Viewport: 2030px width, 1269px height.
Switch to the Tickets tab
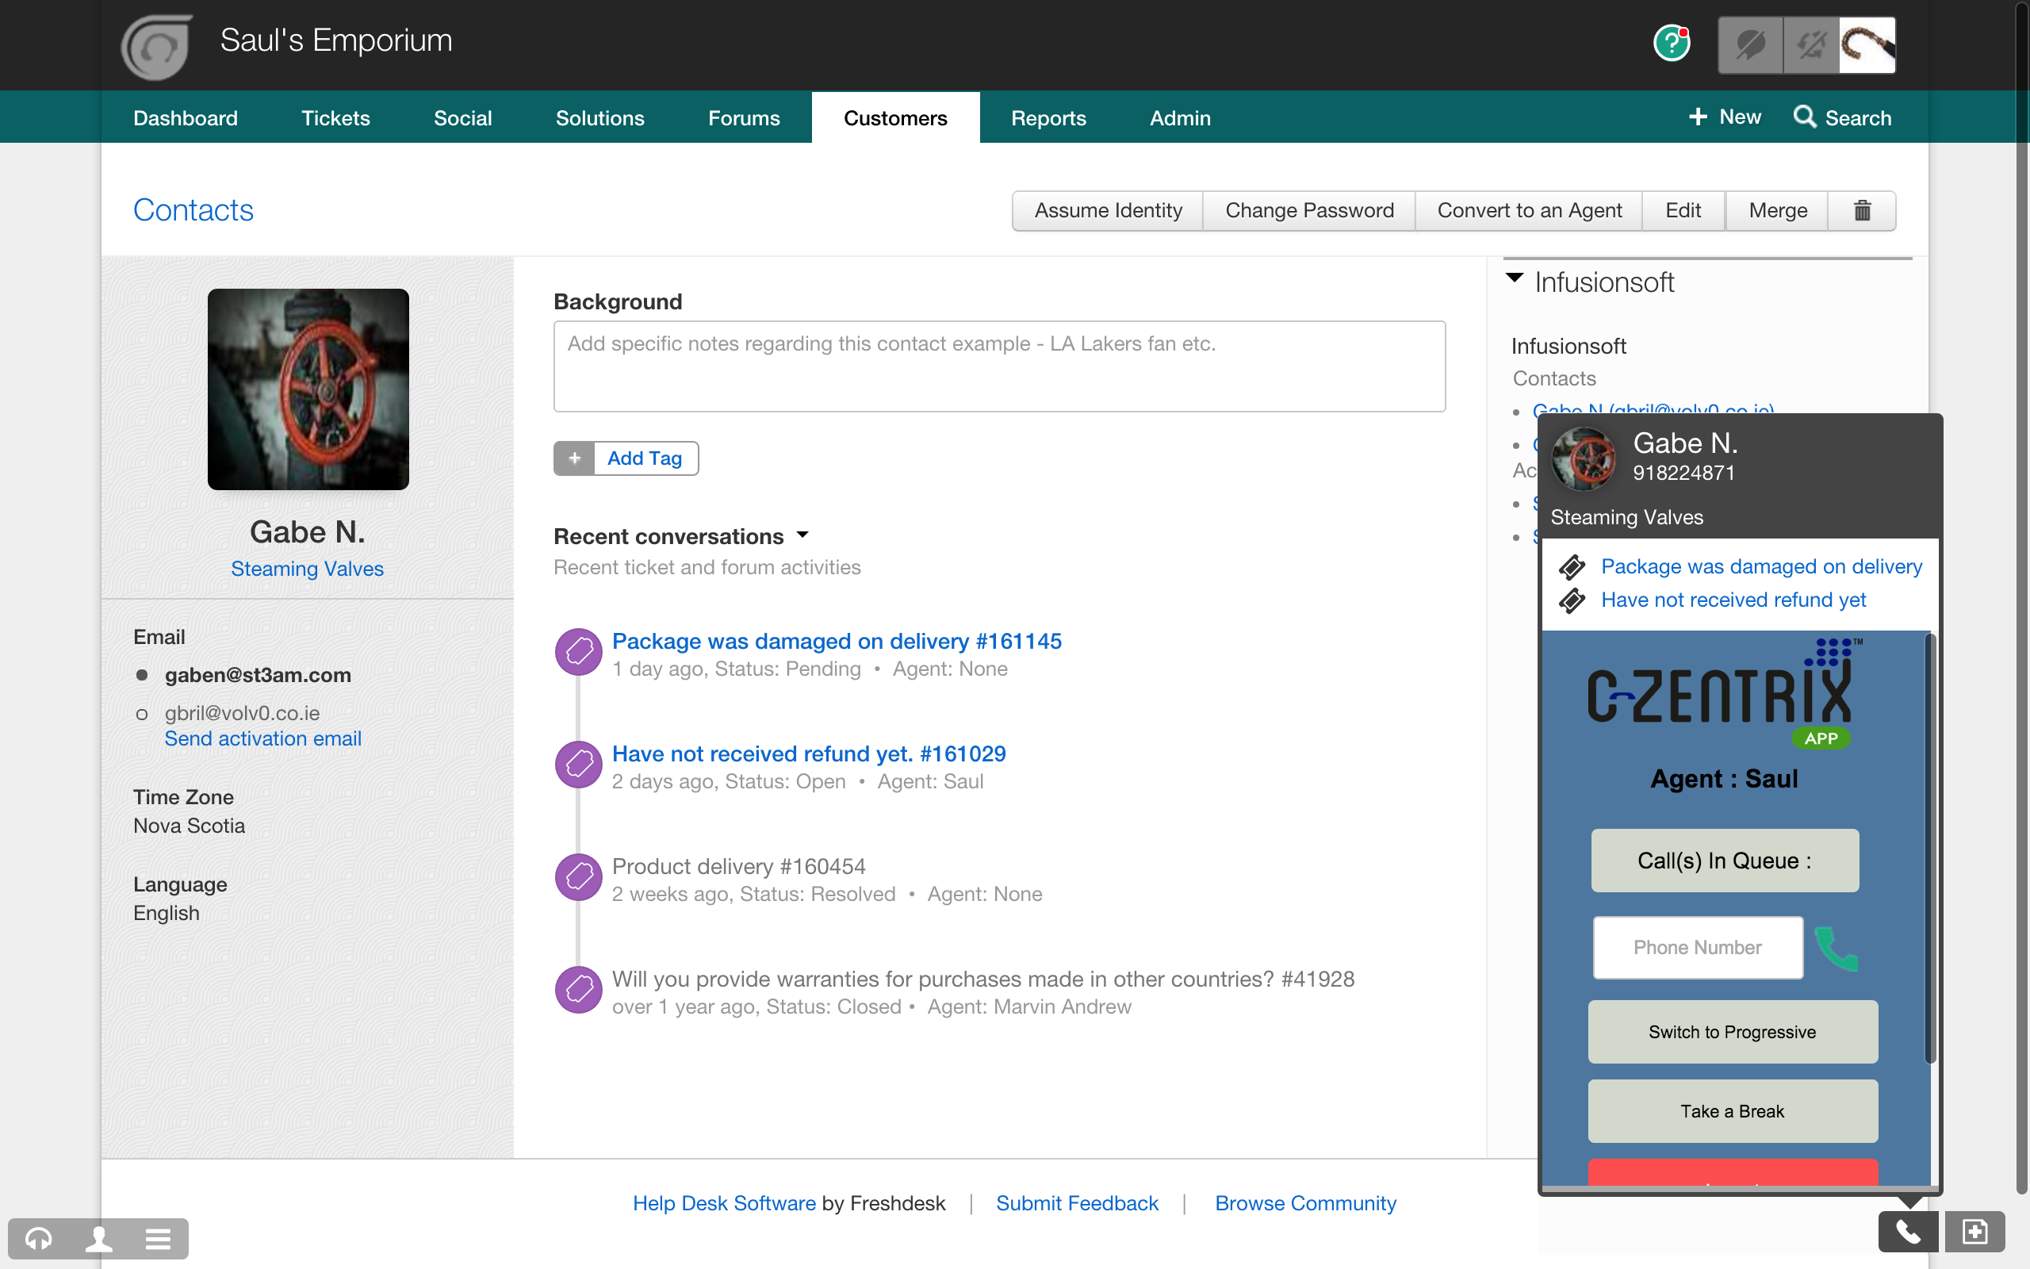(x=335, y=118)
